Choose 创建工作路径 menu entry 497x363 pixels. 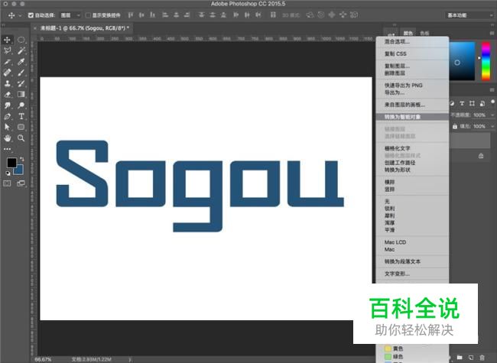(x=412, y=163)
